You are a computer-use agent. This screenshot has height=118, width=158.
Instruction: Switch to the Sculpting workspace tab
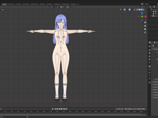[x=18, y=4]
